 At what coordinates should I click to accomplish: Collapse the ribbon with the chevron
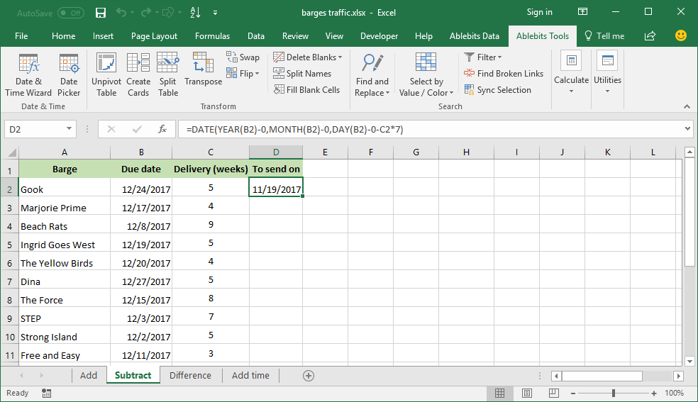click(x=687, y=106)
